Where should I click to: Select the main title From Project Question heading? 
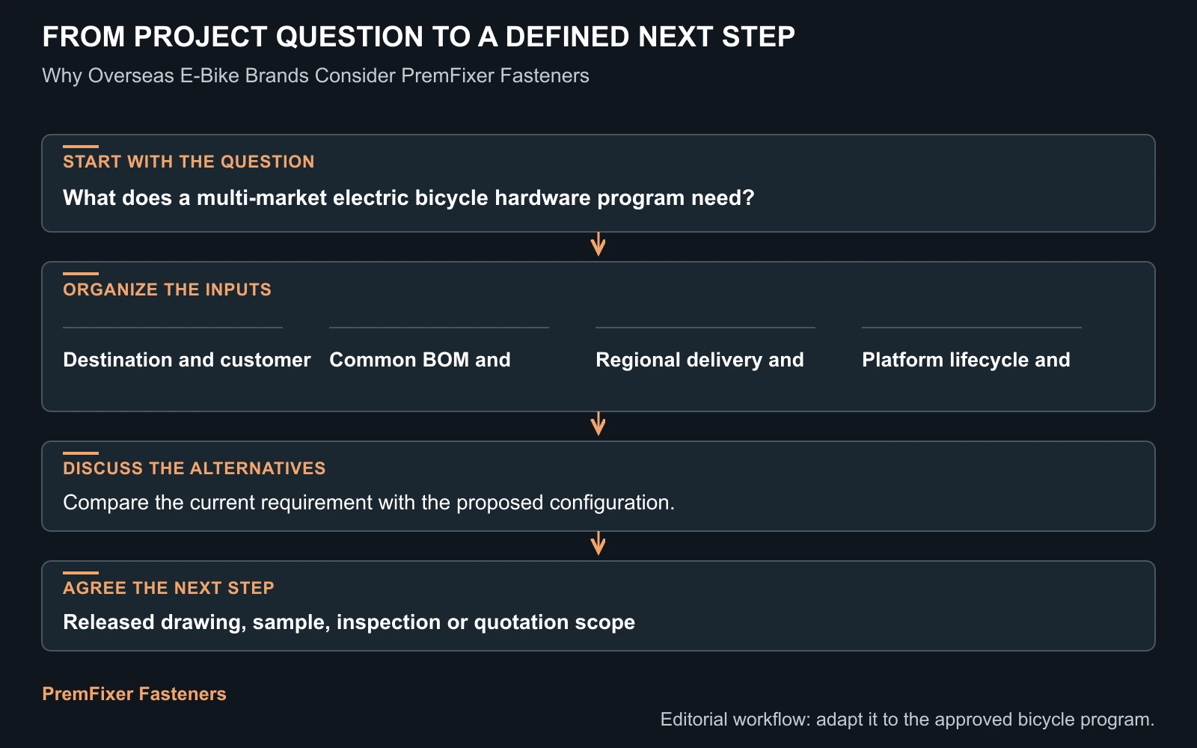coord(418,37)
